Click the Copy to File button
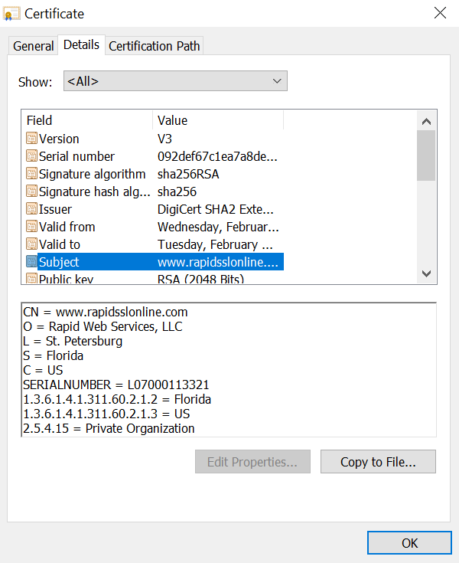The height and width of the screenshot is (563, 459). tap(378, 462)
